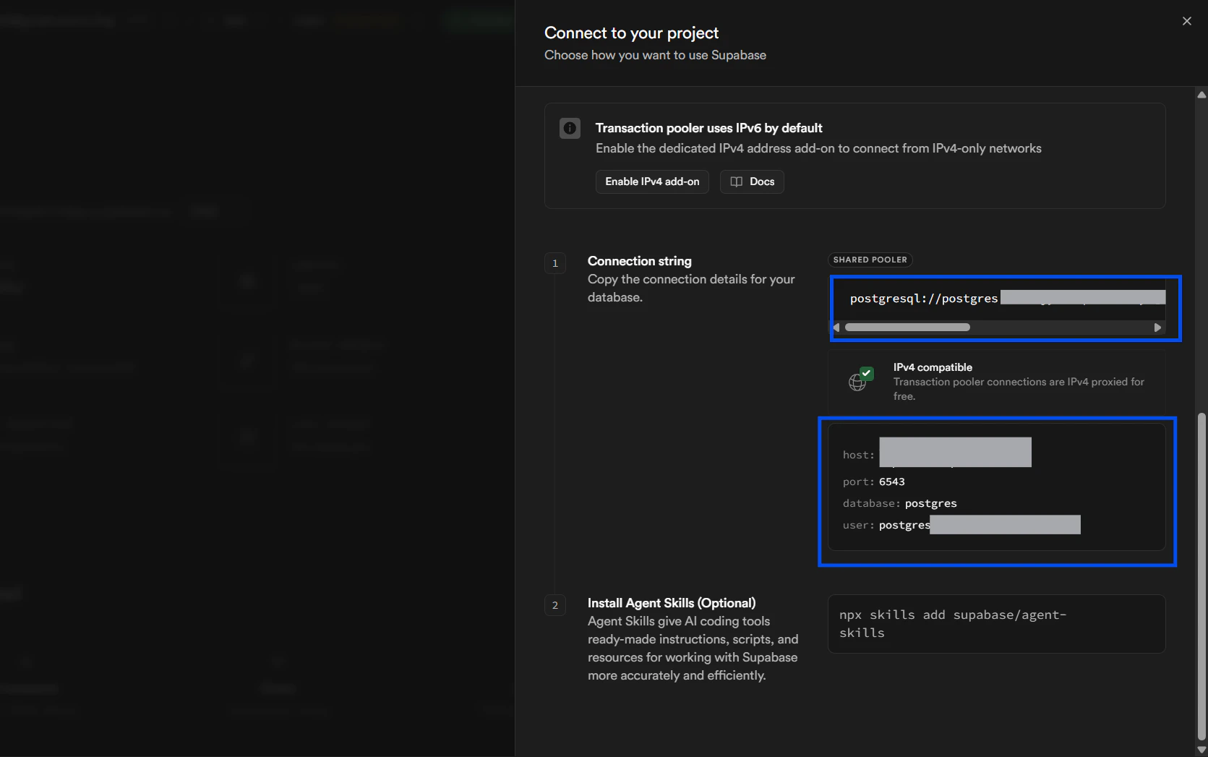Click the panel's vertical scrollbar down arrow
This screenshot has height=757, width=1208.
click(1201, 750)
